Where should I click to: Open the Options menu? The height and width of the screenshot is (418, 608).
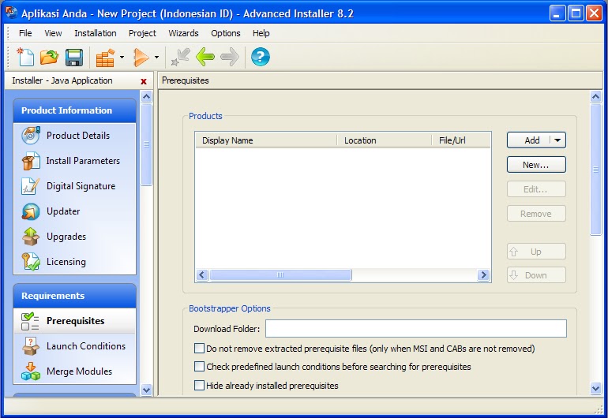(226, 33)
